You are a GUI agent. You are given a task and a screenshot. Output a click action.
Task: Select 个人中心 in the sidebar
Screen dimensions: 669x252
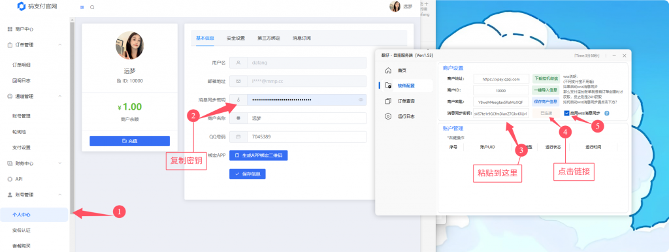click(x=34, y=215)
